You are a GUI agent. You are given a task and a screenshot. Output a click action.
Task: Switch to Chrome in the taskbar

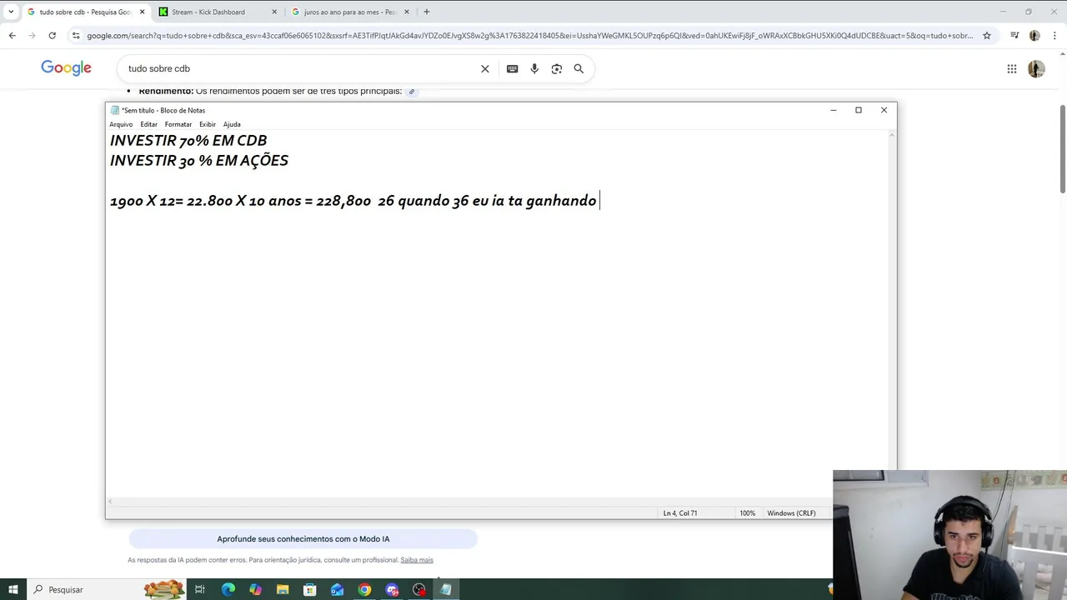364,589
